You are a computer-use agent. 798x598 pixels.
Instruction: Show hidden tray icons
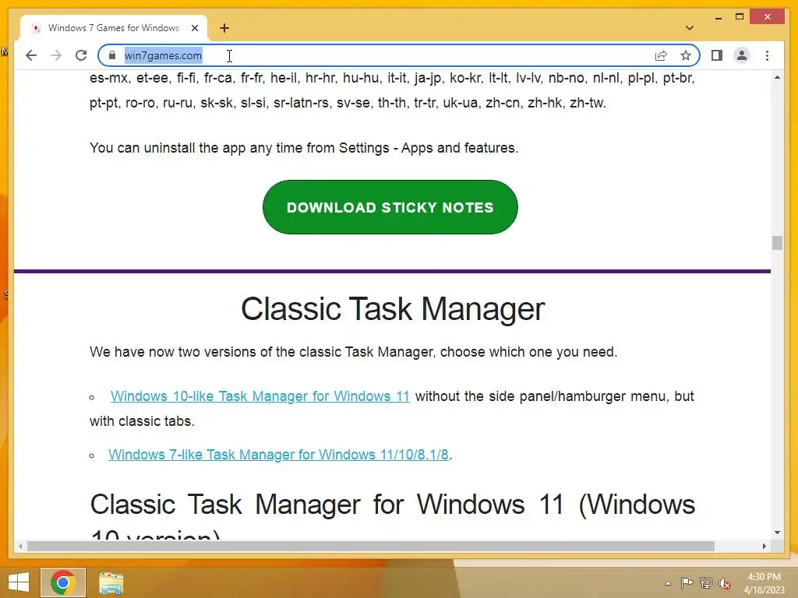coord(668,583)
